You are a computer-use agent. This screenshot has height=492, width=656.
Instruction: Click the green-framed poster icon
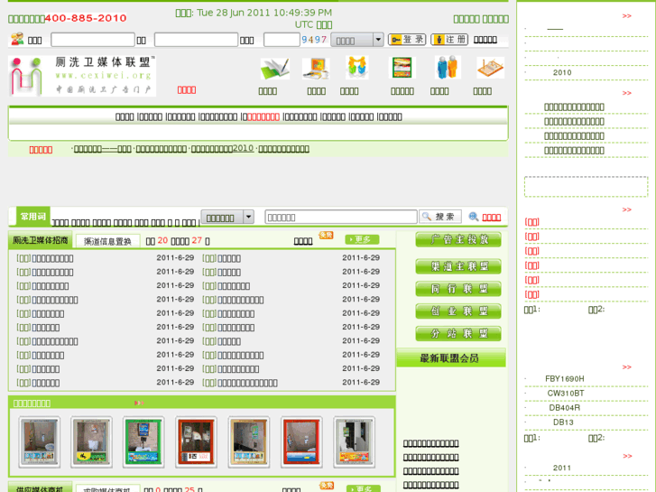(x=402, y=68)
